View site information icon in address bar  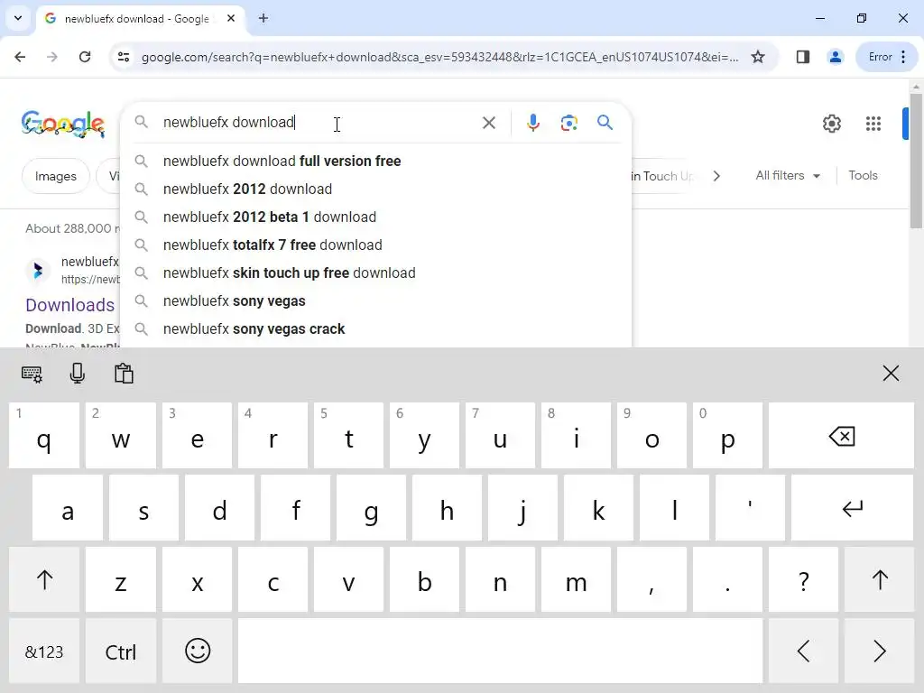123,57
